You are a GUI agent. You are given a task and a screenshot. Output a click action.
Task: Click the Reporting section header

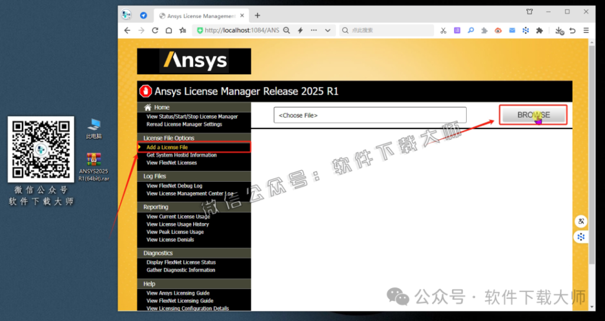point(194,207)
